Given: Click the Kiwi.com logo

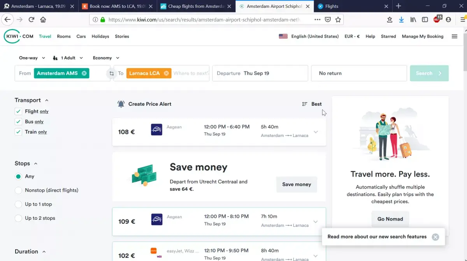Looking at the screenshot, I should [x=19, y=36].
